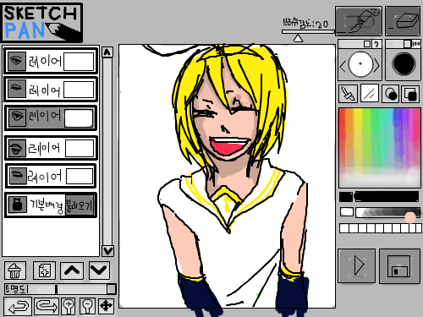Show the hidden second layer

pyautogui.click(x=16, y=89)
